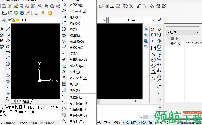The image size is (202, 125).
Task: Toggle the layer 0 lock icon
Action: 13,20
